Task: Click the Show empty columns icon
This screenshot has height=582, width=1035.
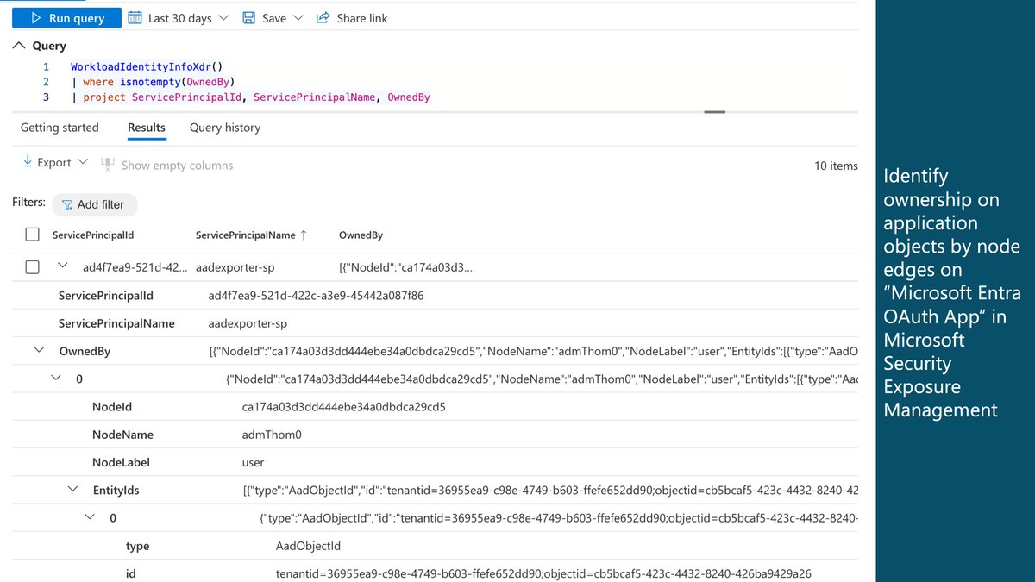Action: point(108,164)
